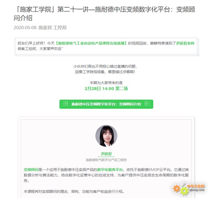The image size is (208, 198).
Task: Click the green gear icon in gkong watermark
Action: [x=184, y=191]
